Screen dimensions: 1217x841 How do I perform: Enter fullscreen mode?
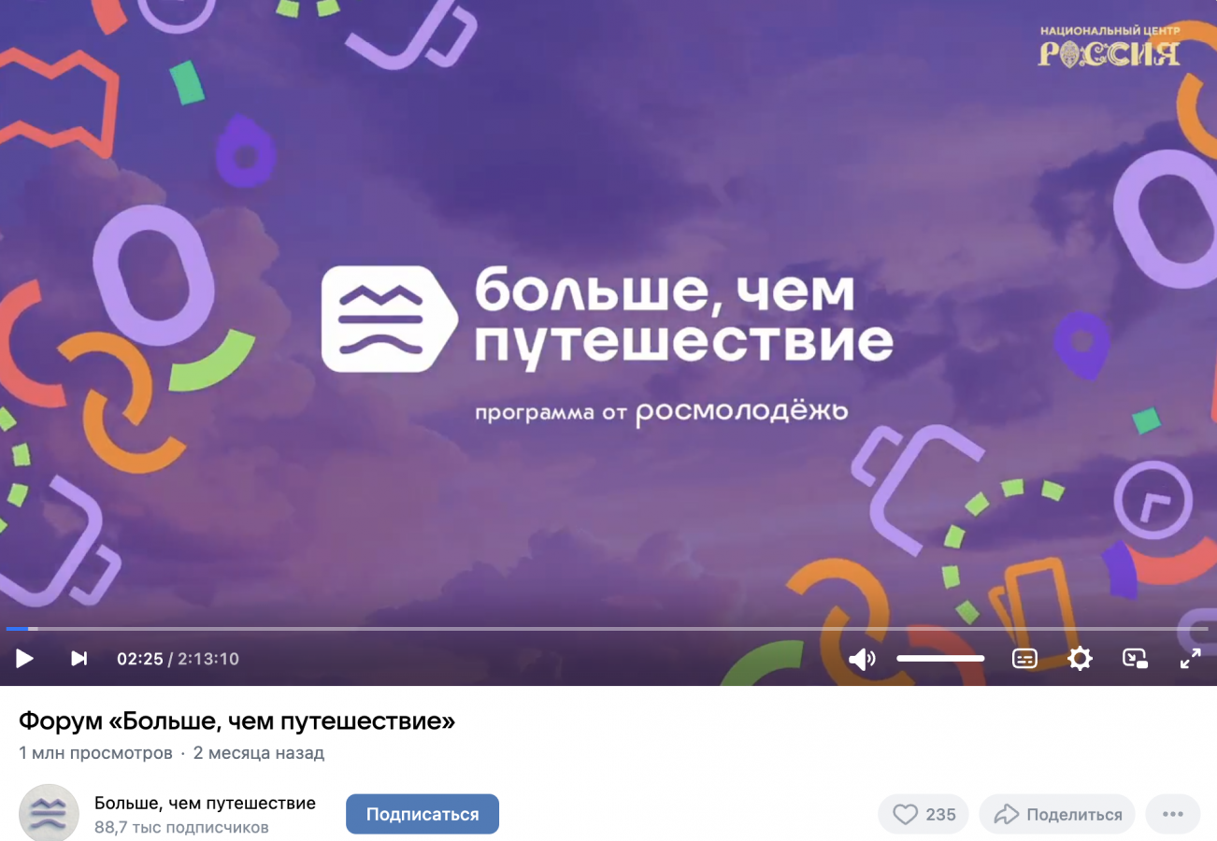coord(1190,659)
